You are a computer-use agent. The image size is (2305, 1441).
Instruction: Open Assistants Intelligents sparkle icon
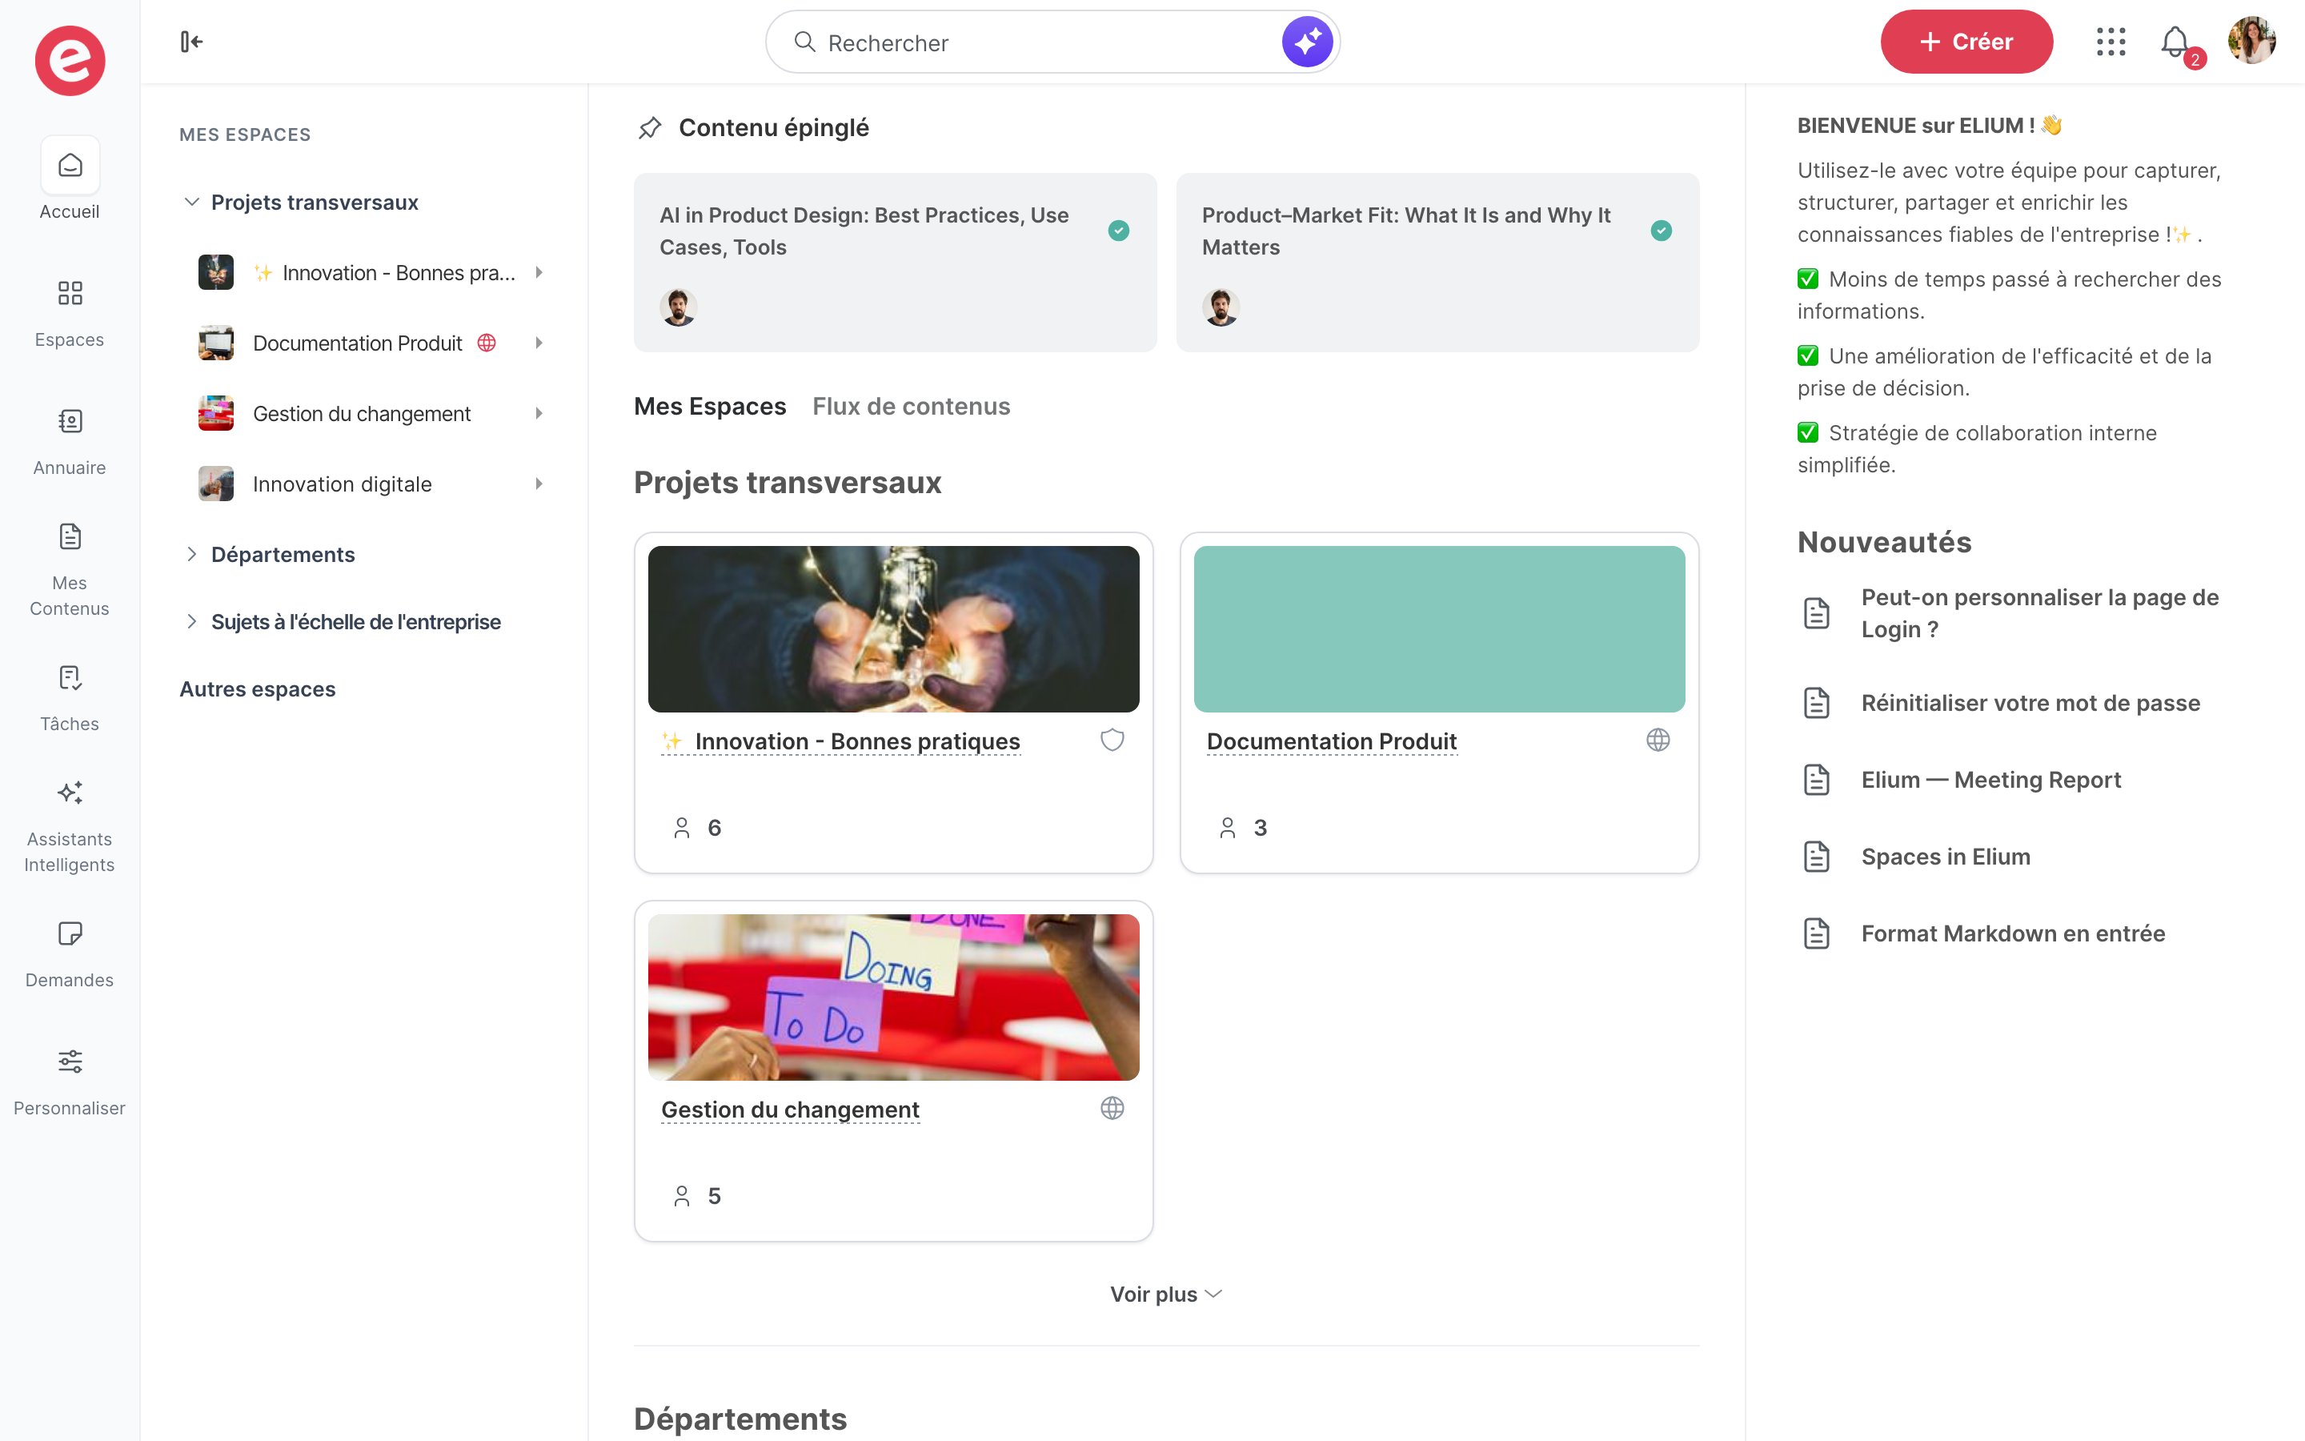[70, 792]
